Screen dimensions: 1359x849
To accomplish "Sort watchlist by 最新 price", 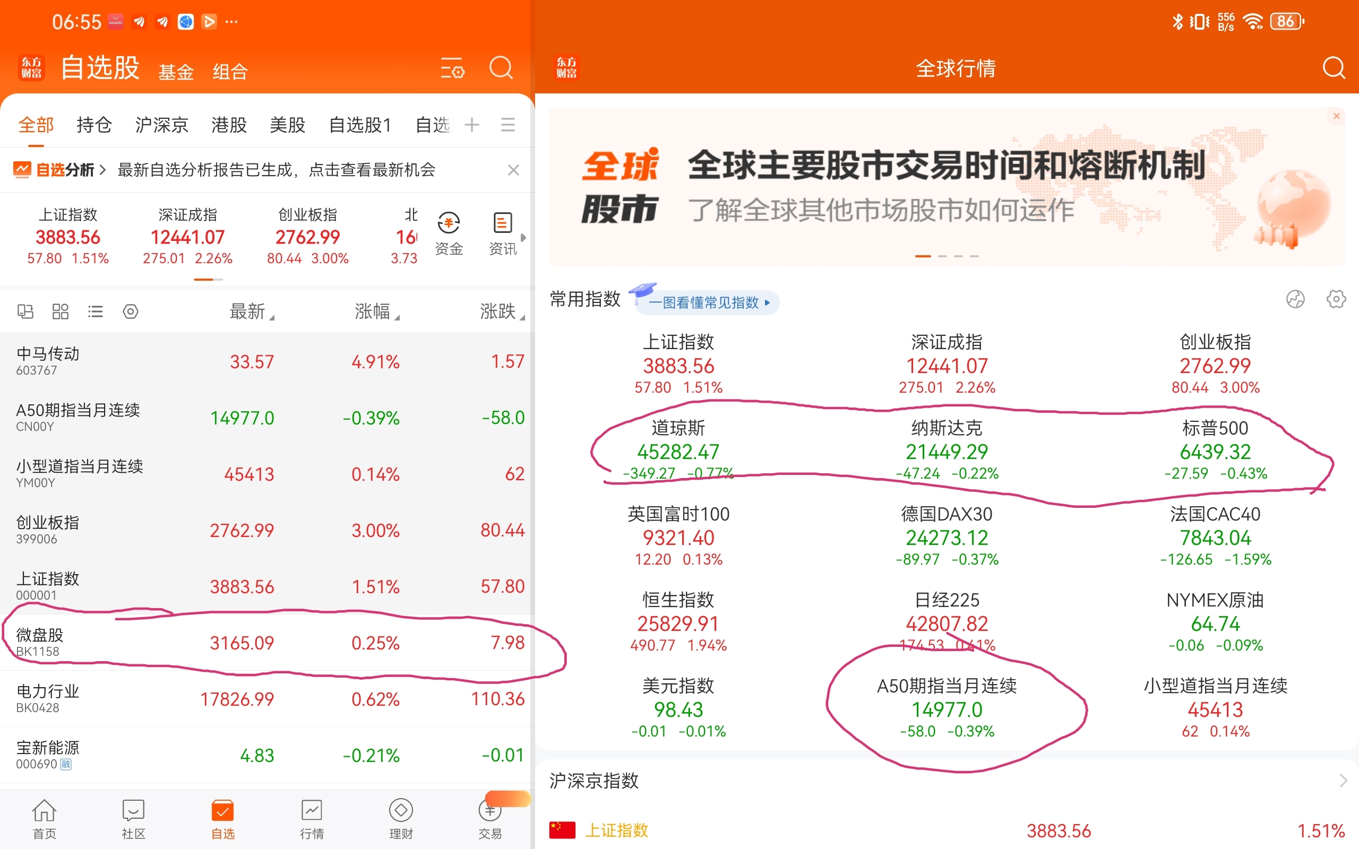I will point(251,311).
